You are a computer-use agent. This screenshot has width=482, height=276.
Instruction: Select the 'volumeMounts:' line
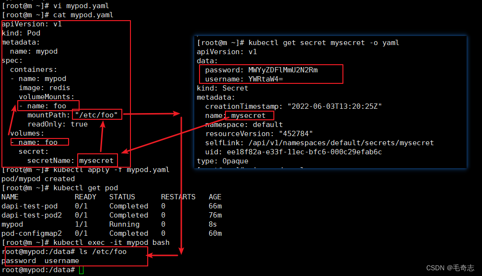point(47,97)
